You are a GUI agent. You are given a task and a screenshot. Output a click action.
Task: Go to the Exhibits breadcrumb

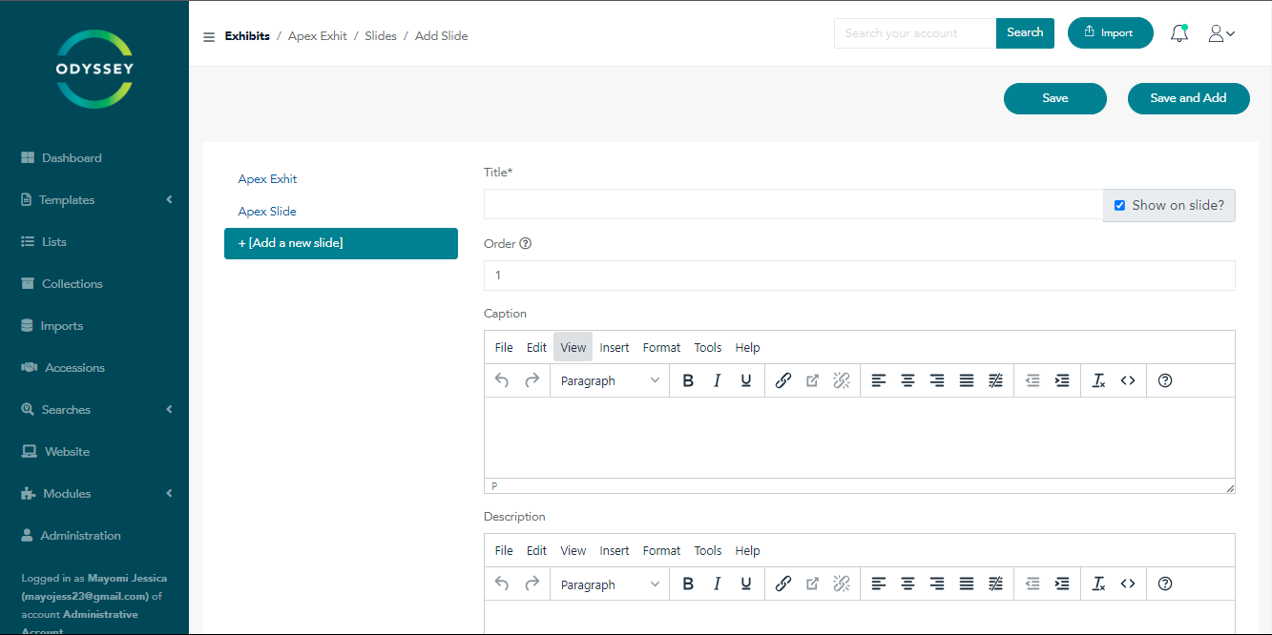click(x=247, y=36)
